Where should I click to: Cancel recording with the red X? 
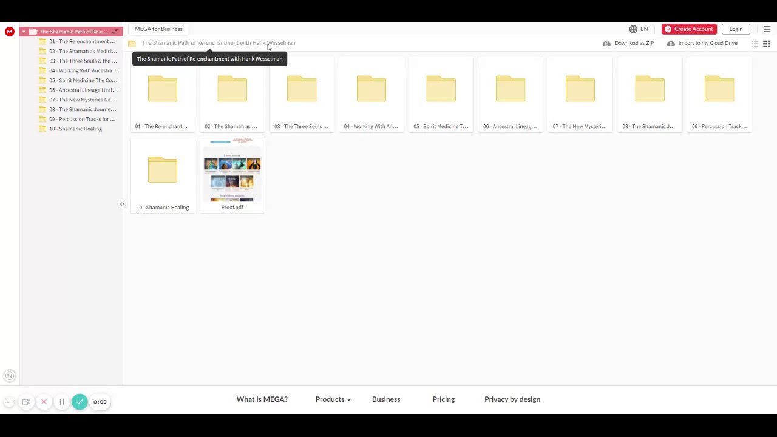[44, 402]
